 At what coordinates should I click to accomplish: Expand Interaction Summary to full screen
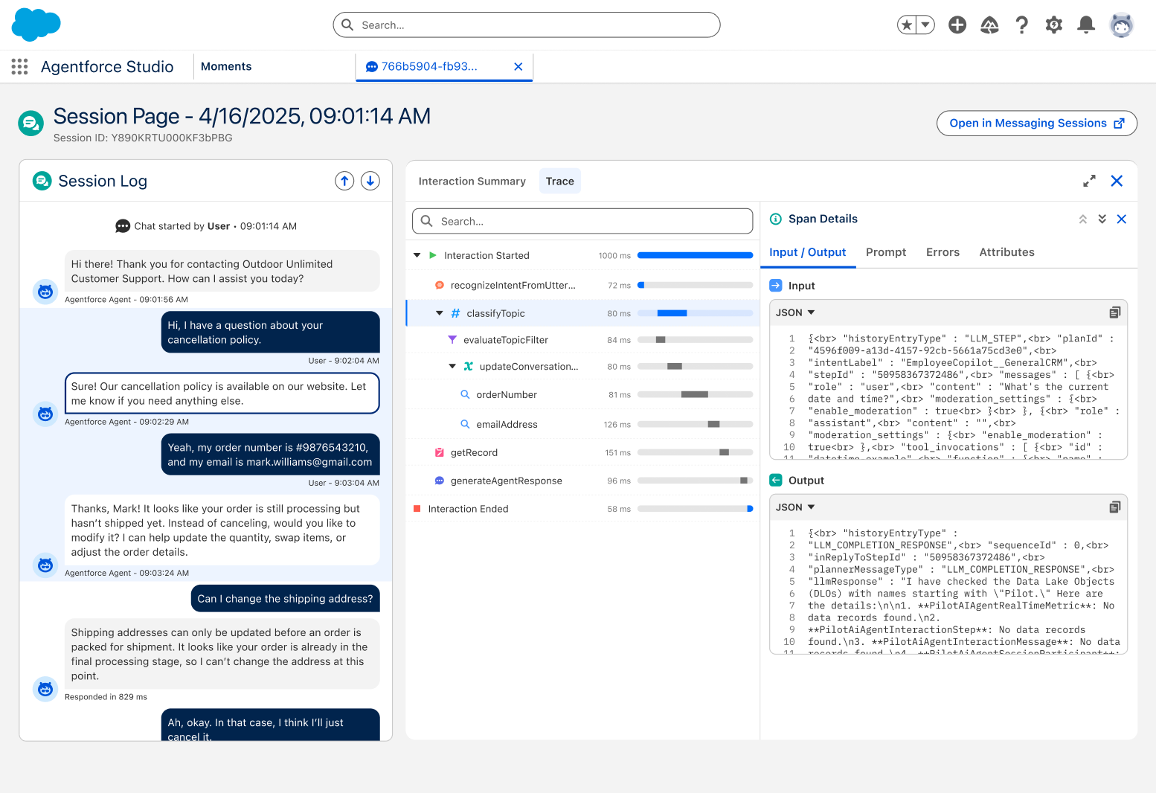1089,181
